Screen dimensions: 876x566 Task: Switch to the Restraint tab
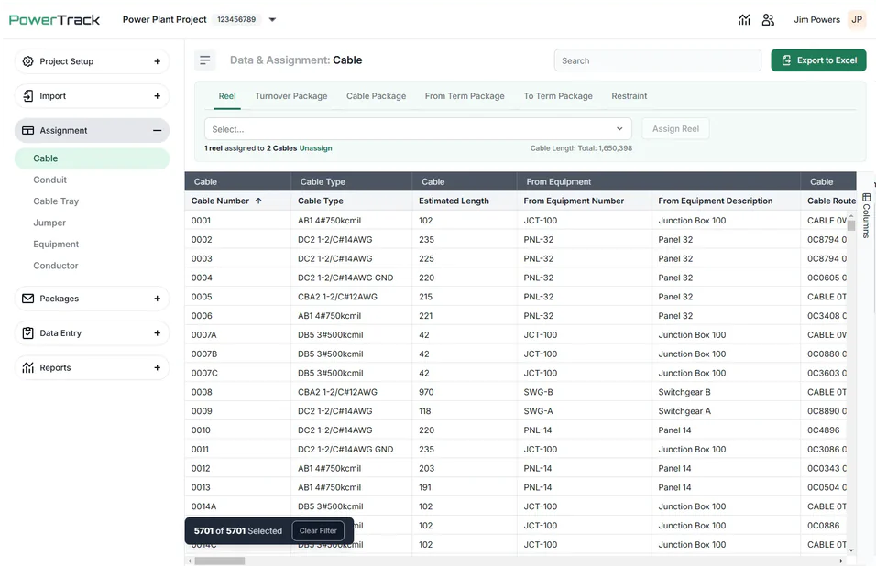tap(630, 96)
